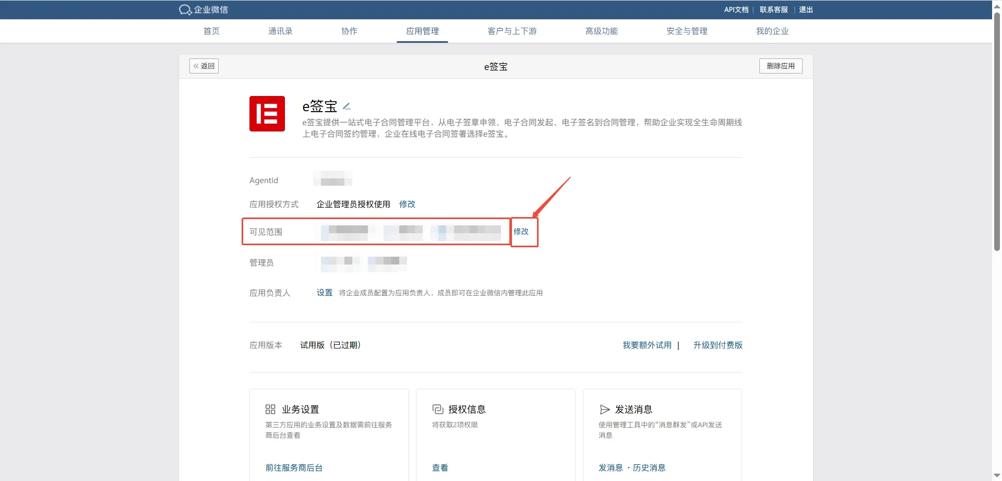
Task: Click the 授权信息 icon
Action: click(x=437, y=409)
